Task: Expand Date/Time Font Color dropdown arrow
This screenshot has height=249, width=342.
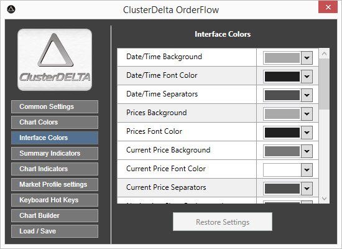Action: pos(307,77)
